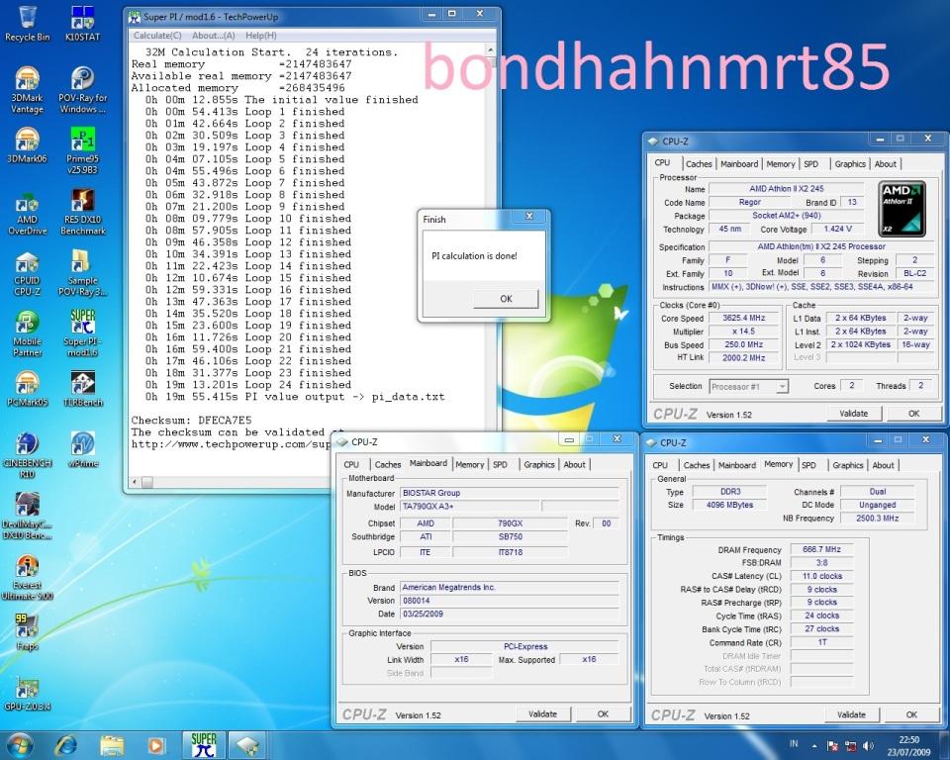Open Graphics tab in top CPU-Z window
Screen dimensions: 950x760
click(x=850, y=163)
